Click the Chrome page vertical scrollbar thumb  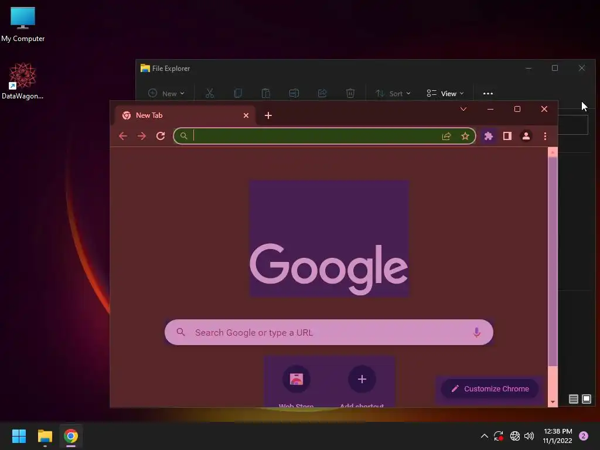553,262
